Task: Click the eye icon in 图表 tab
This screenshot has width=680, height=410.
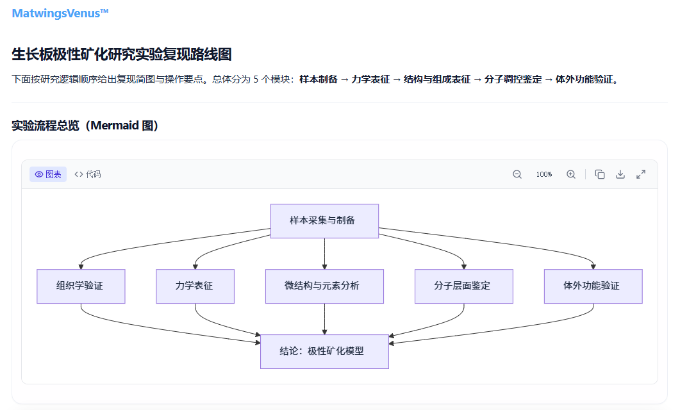Action: click(39, 174)
